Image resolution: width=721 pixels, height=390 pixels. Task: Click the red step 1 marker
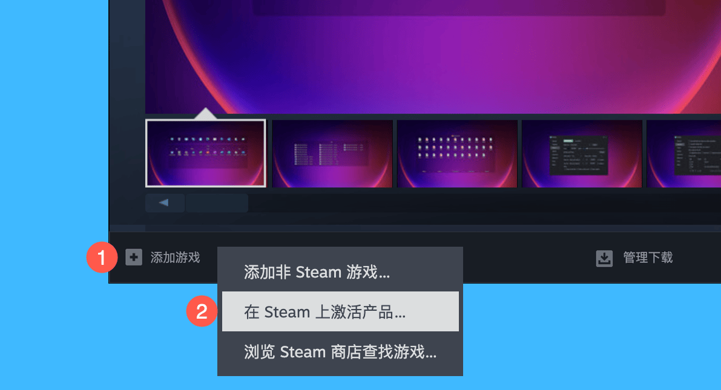(102, 257)
